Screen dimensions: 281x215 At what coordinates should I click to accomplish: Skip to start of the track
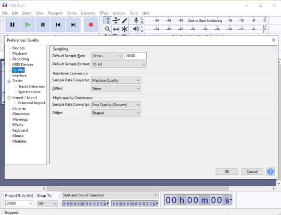(58, 24)
